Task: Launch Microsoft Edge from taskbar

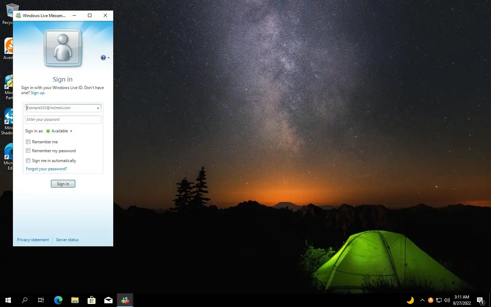Action: (58, 300)
